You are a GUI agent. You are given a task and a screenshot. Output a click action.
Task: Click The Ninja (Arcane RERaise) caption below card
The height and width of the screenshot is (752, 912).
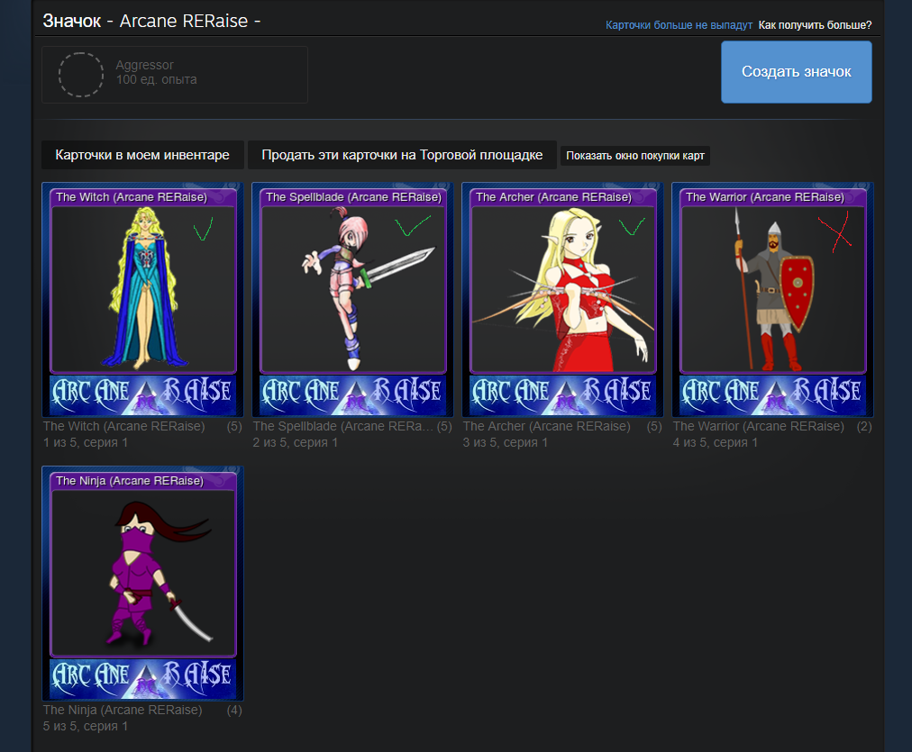pyautogui.click(x=123, y=710)
